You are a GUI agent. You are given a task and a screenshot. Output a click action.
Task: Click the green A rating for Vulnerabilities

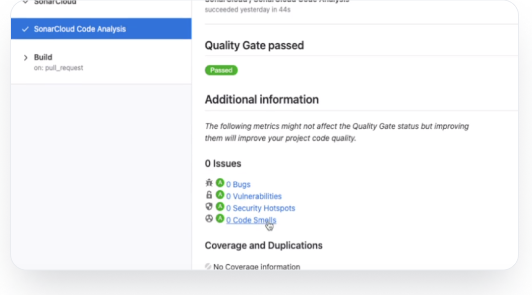[x=220, y=195]
